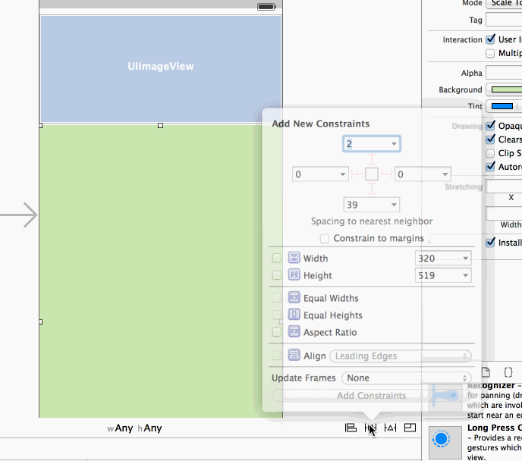Toggle Clip Subviews checkbox
Viewport: 522px width, 461px height.
pos(490,153)
